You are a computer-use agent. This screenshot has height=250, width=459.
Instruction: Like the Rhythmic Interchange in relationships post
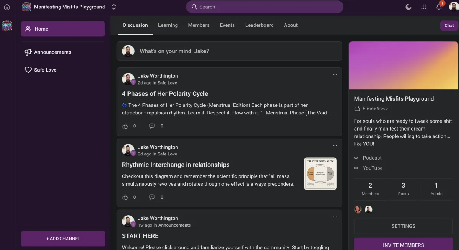(x=125, y=197)
